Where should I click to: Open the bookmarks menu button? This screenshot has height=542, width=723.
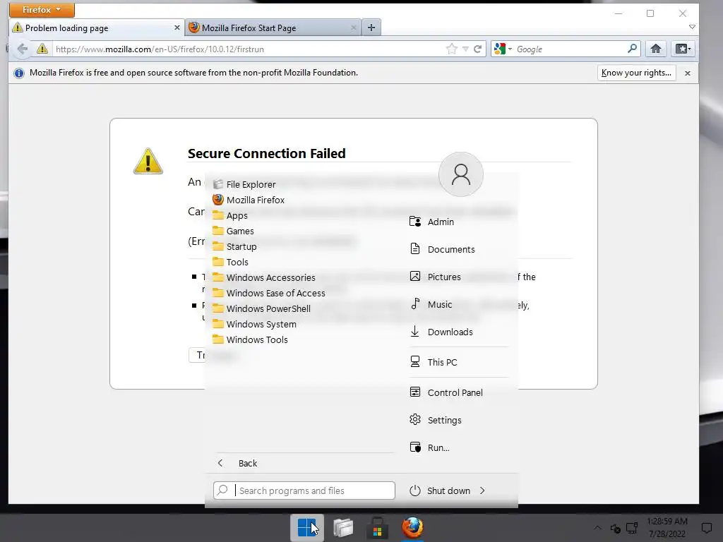683,49
